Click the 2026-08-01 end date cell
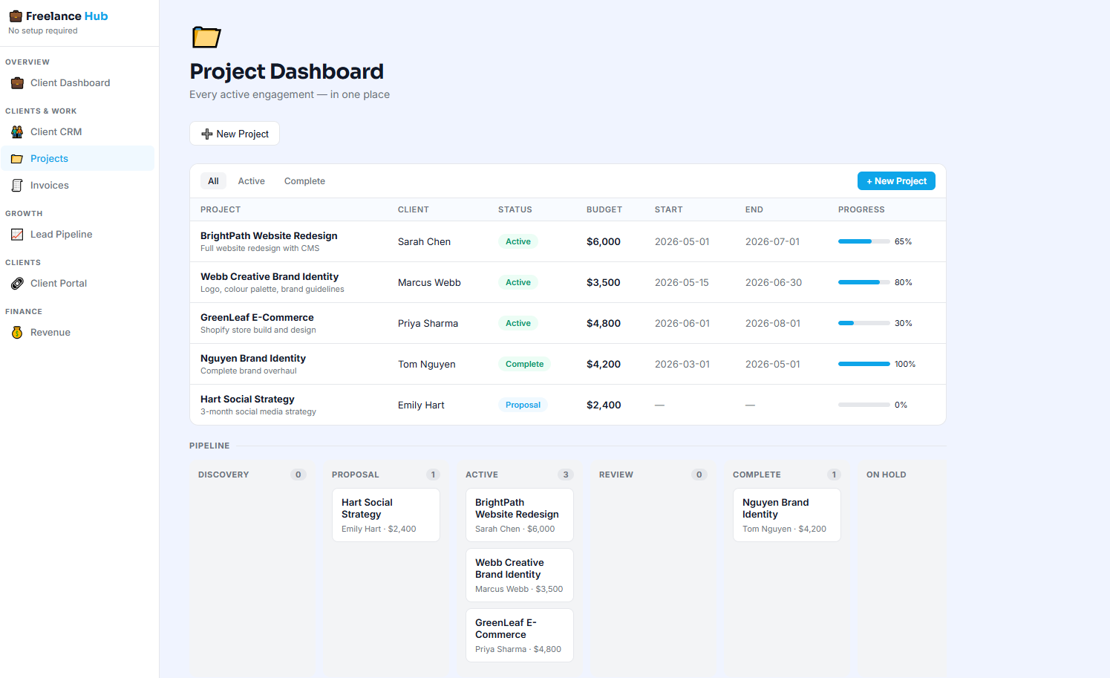This screenshot has width=1110, height=678. pos(773,323)
